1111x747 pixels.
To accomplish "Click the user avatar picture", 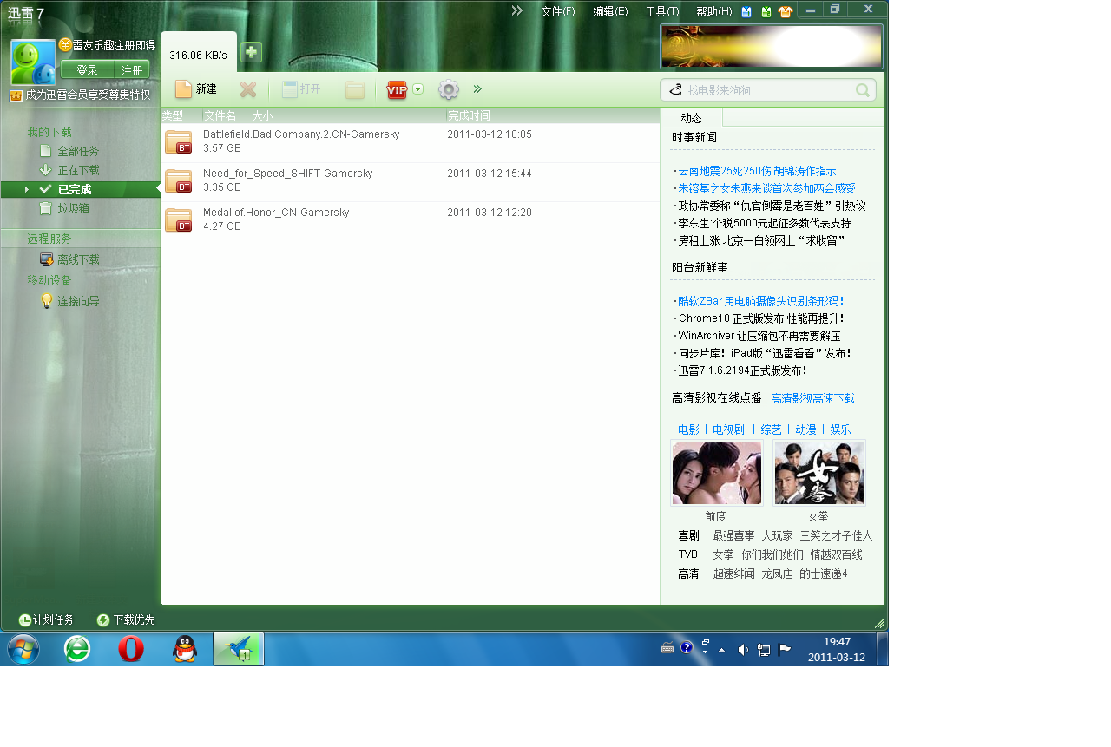I will coord(33,62).
